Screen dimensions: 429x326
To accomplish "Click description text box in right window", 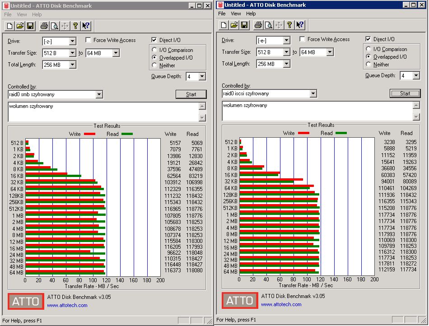I will 317,111.
